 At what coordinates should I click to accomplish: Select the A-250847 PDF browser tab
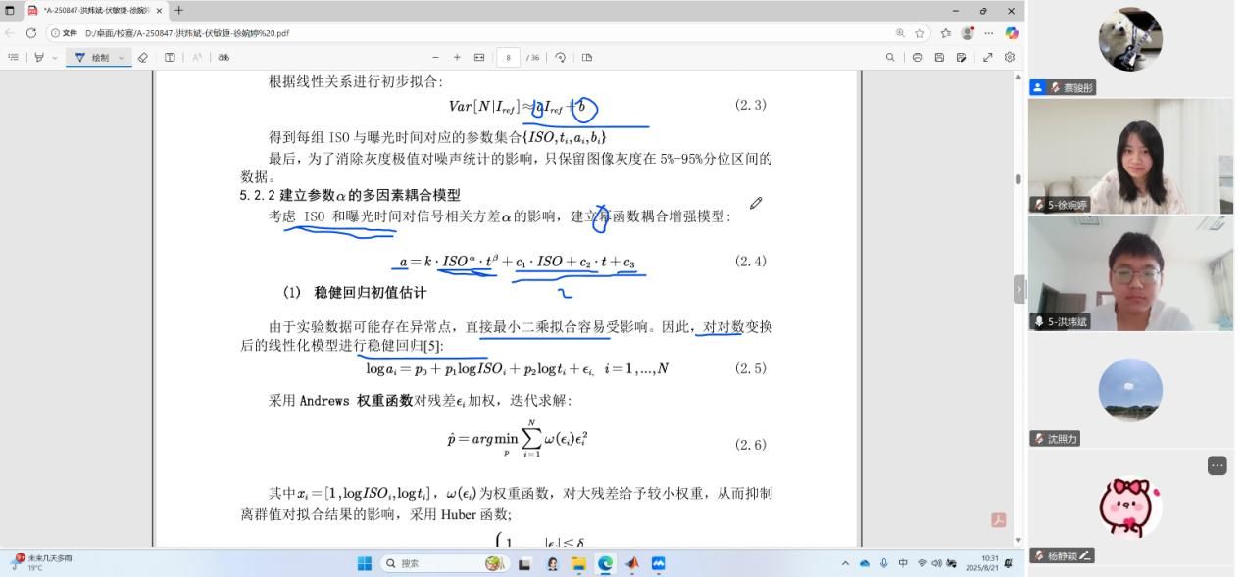click(x=95, y=11)
